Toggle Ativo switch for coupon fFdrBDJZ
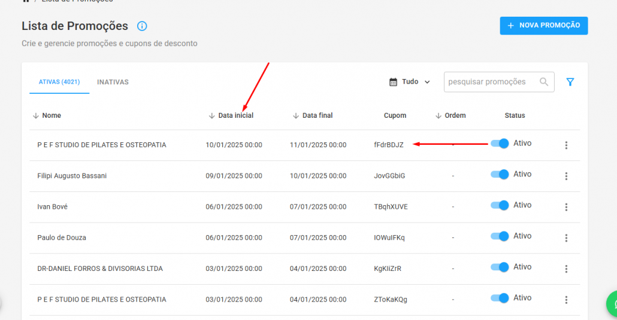 [x=500, y=144]
